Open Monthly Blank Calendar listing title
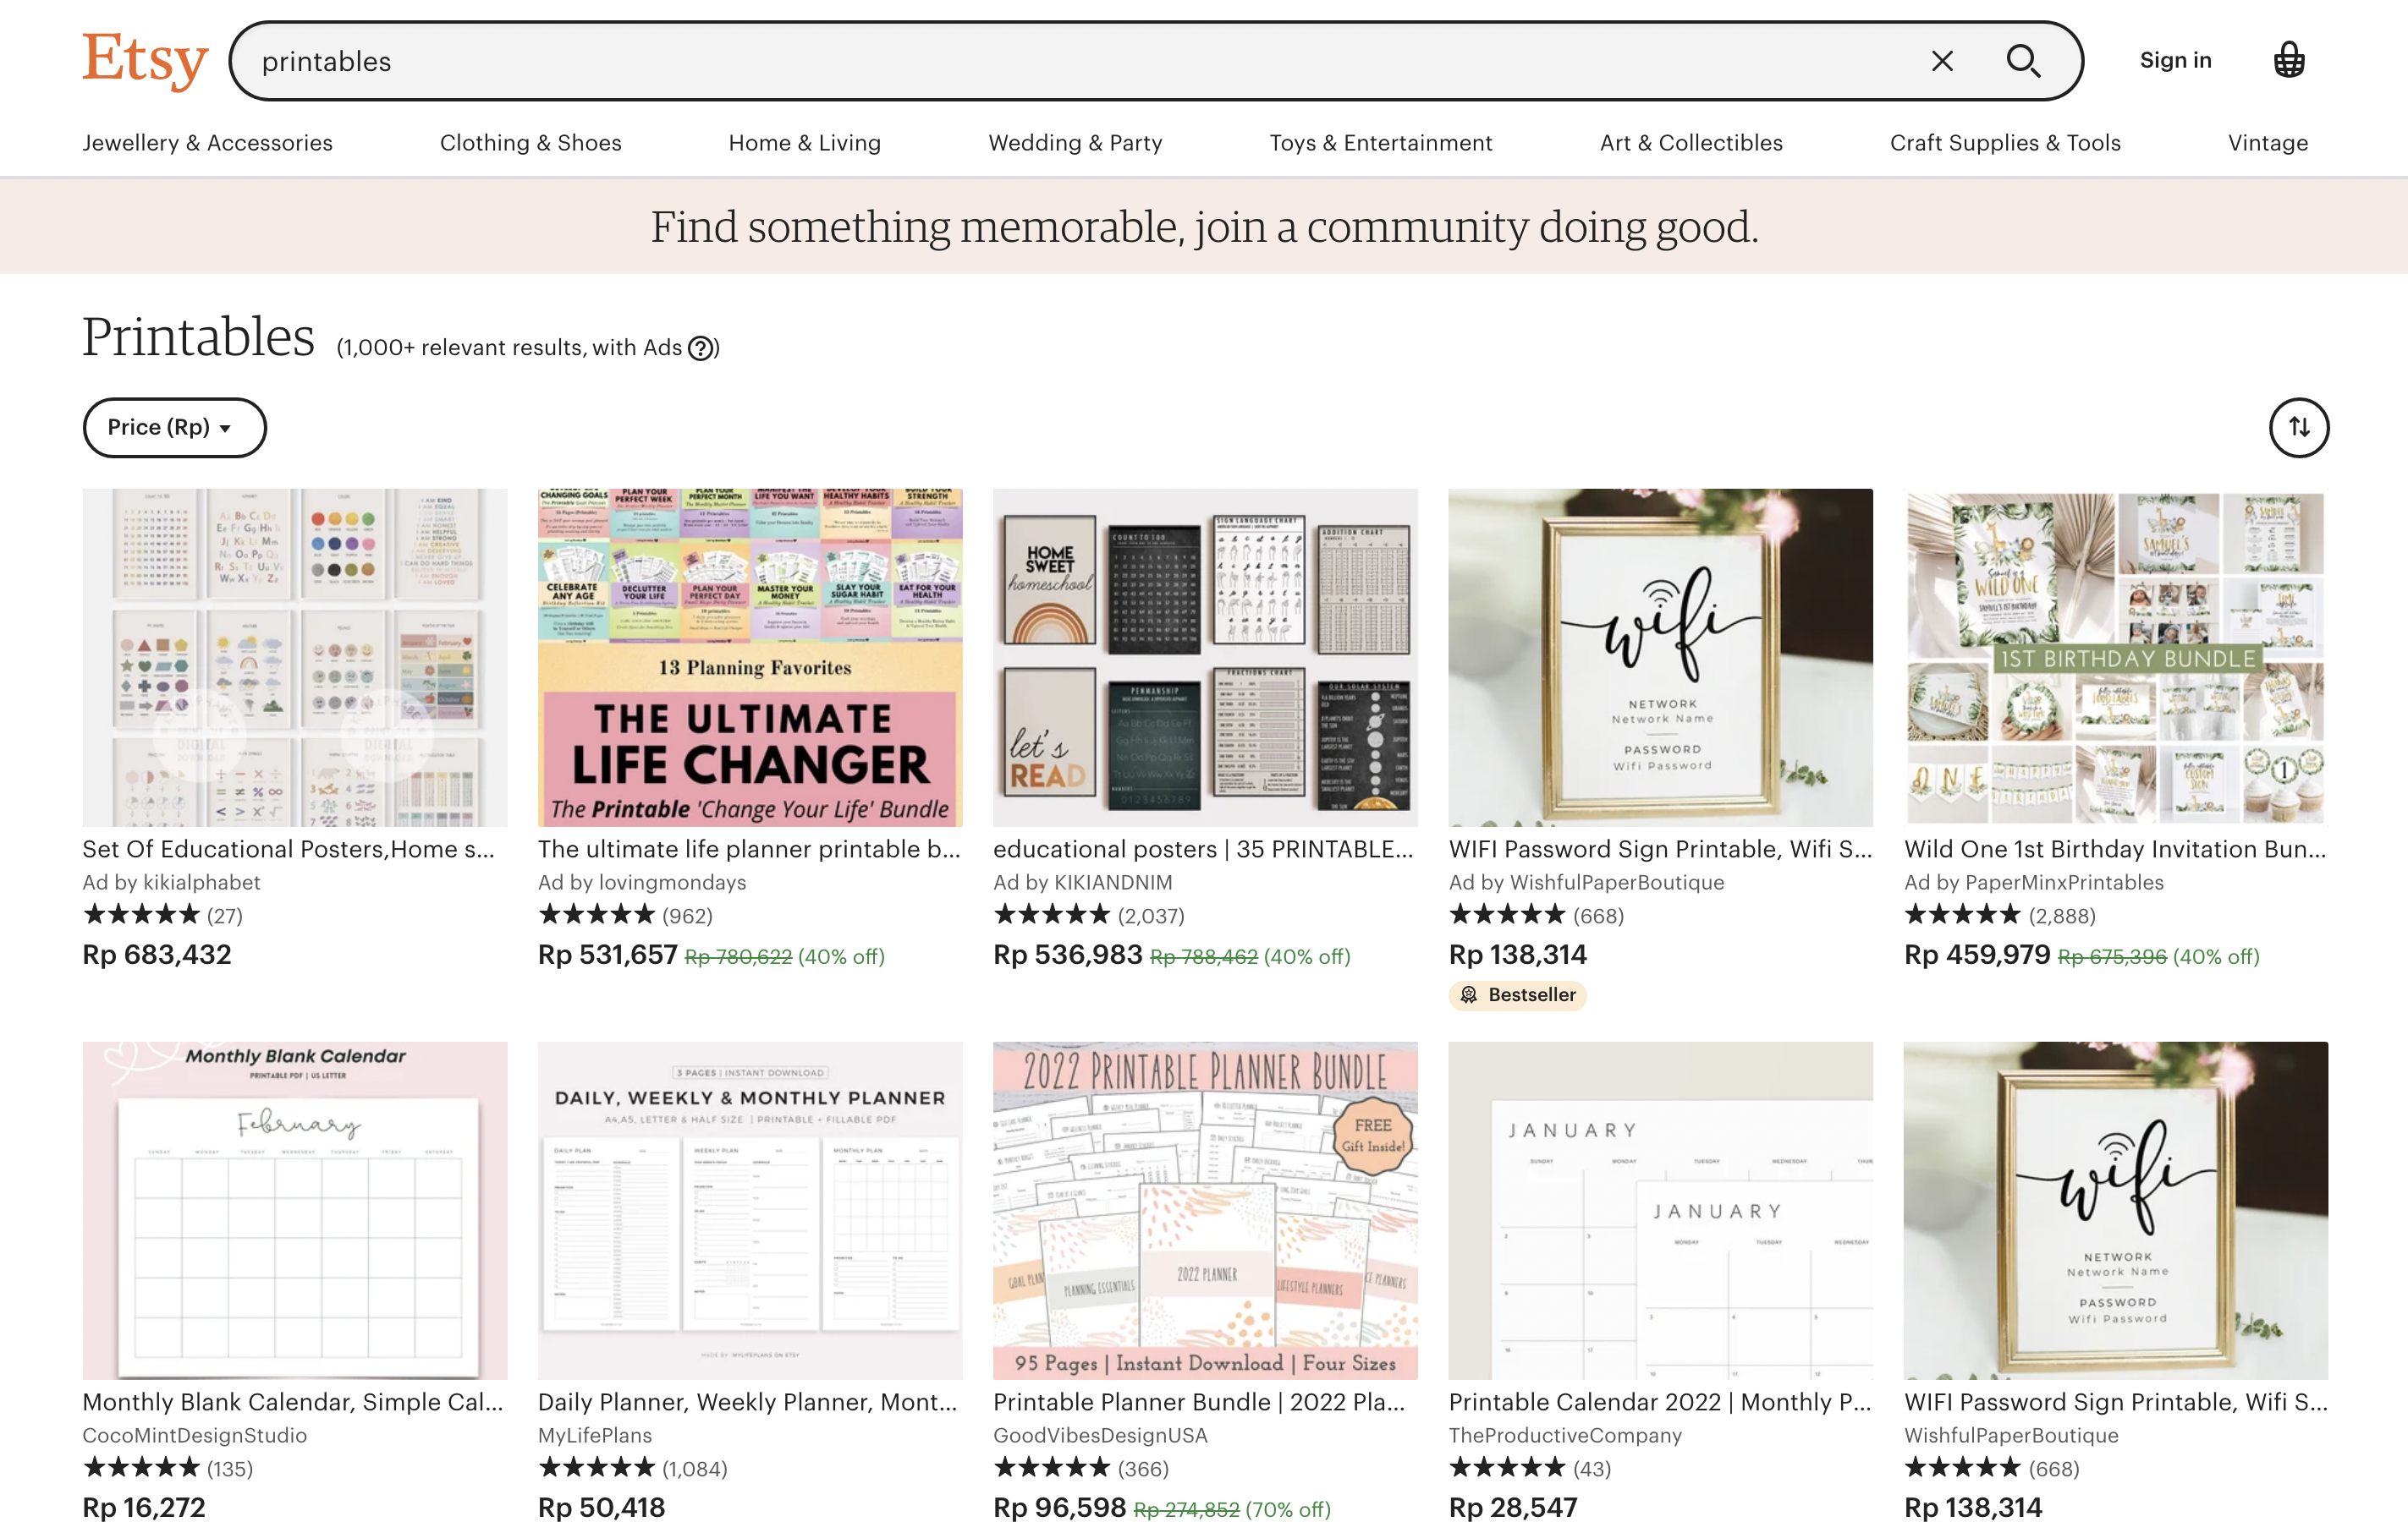Image resolution: width=2408 pixels, height=1522 pixels. 292,1401
